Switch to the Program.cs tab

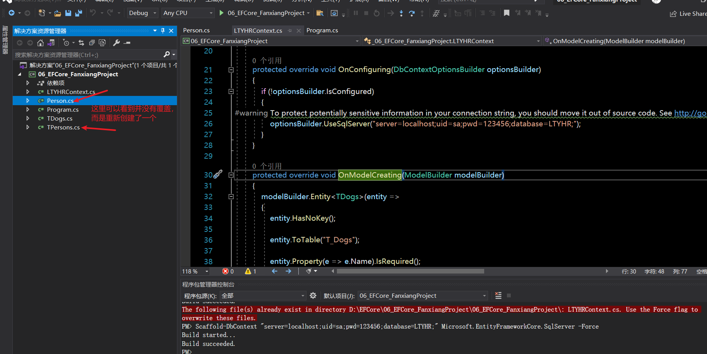322,30
